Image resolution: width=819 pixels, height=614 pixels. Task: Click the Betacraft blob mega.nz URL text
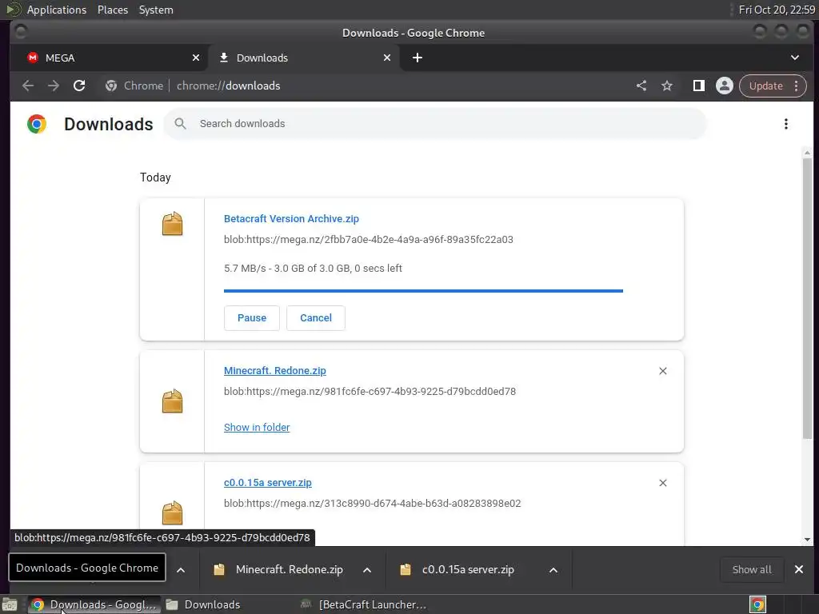(368, 240)
